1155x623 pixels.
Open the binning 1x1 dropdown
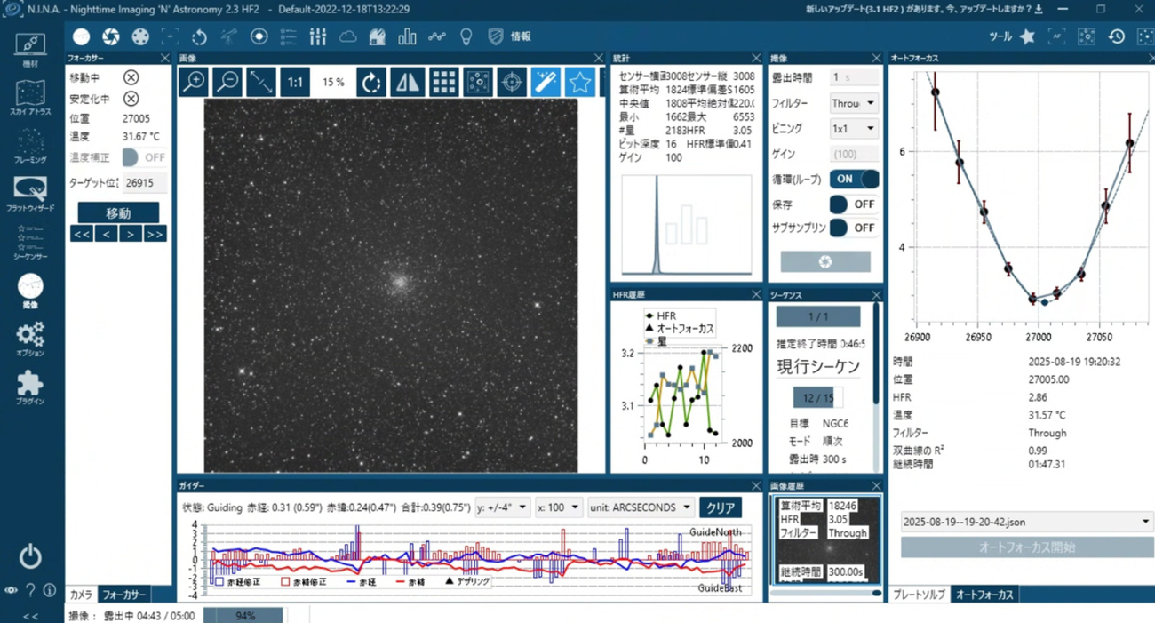(854, 129)
